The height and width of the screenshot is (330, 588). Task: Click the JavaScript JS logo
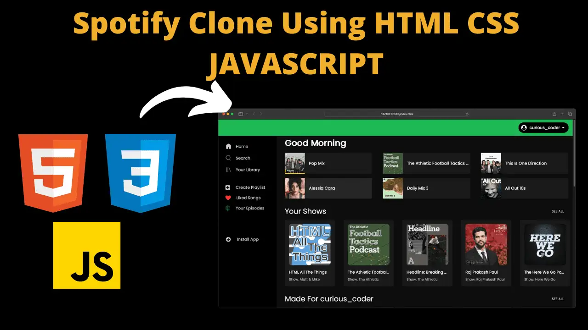[x=87, y=255]
